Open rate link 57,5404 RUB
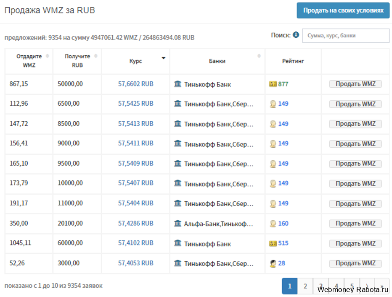This screenshot has width=392, height=297. tap(136, 203)
